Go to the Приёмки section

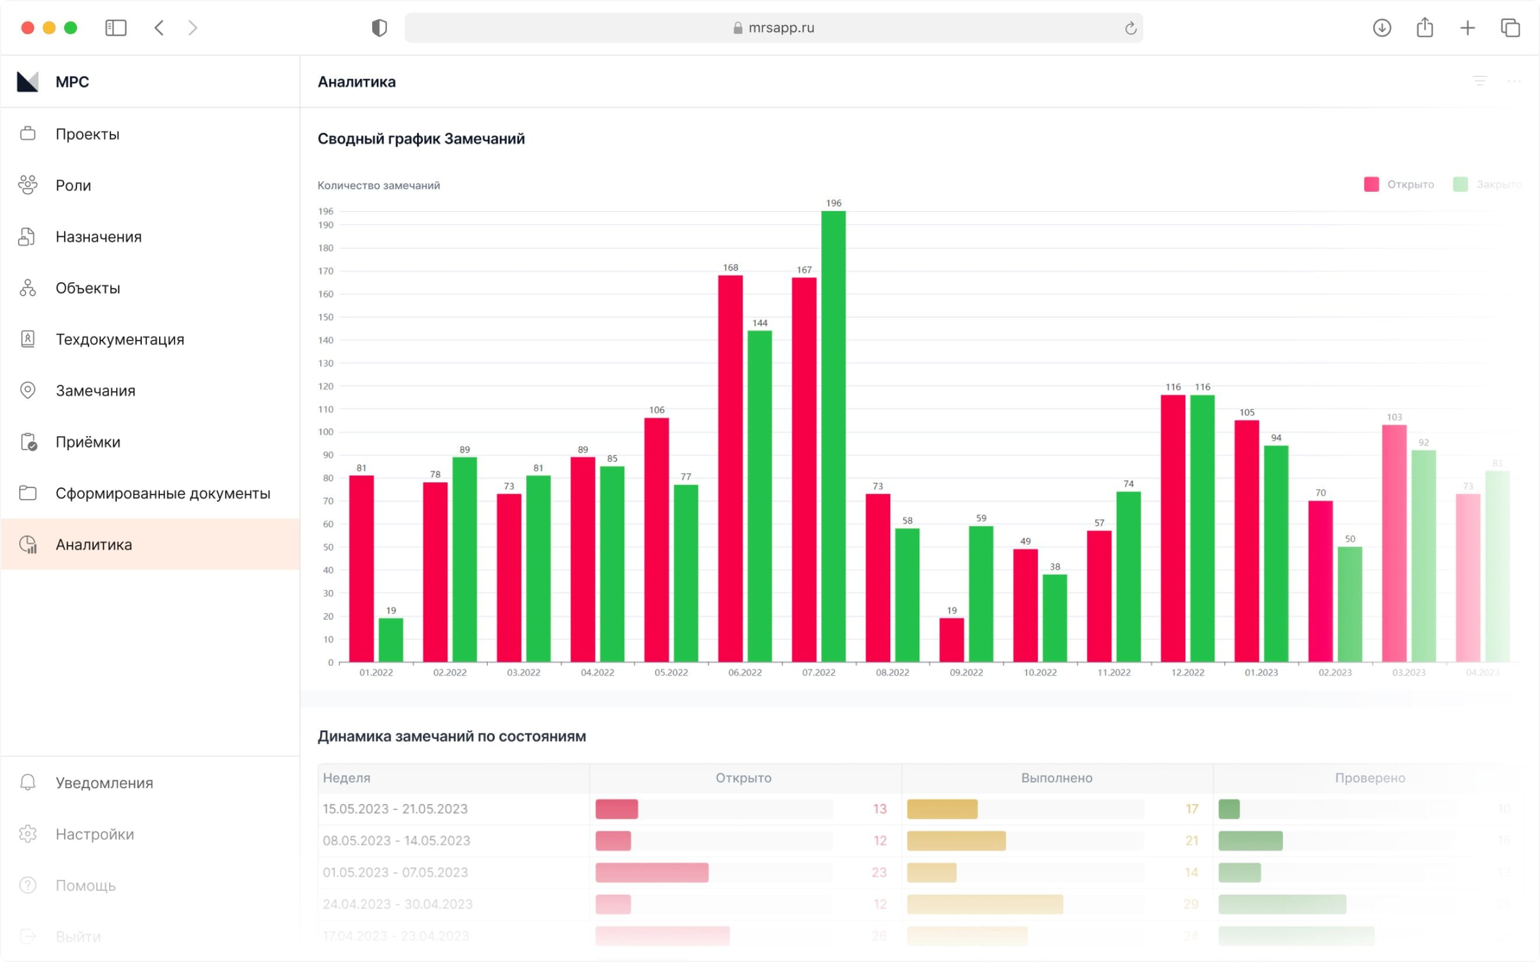150,441
